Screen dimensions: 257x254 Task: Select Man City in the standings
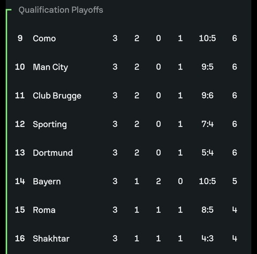(50, 68)
